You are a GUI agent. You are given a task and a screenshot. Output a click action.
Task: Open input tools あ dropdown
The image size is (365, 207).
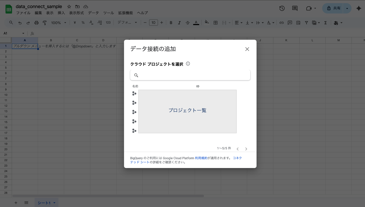tap(338, 23)
